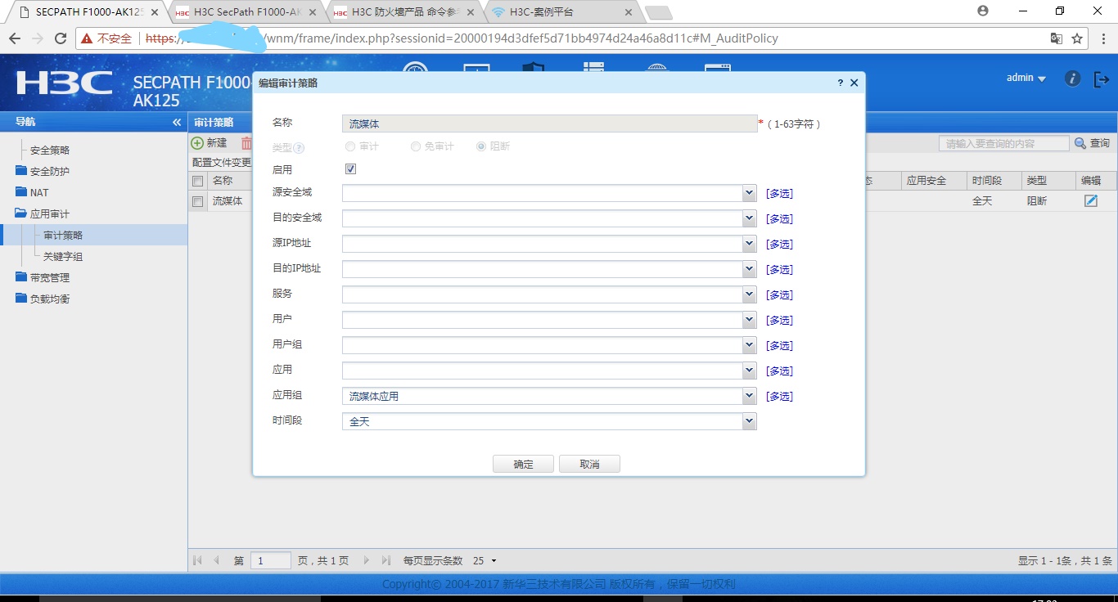Switch to the H3C-案例平台 browser tab
The height and width of the screenshot is (602, 1118).
[562, 12]
